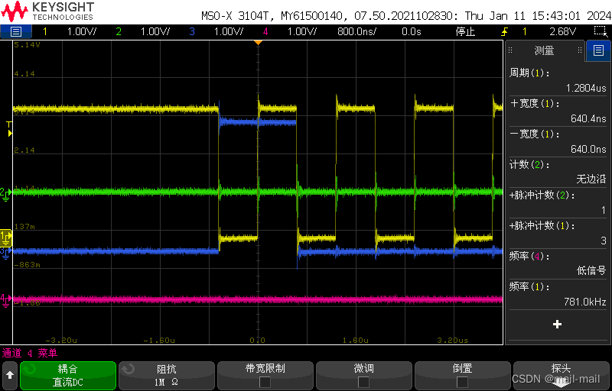Click the 通道 4 菜单 label
This screenshot has width=612, height=391.
tap(30, 354)
